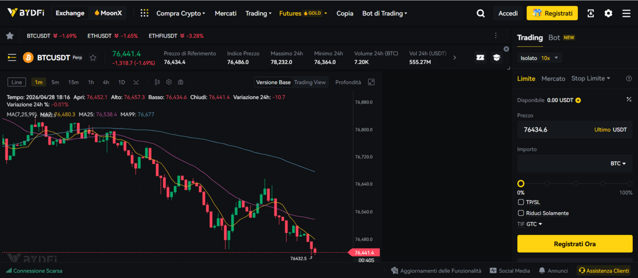Click the amount percentage slider handle
The width and height of the screenshot is (638, 278).
[x=521, y=184]
